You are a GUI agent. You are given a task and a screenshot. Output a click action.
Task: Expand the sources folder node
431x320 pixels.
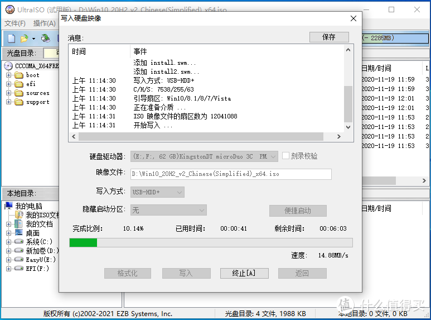click(8, 93)
